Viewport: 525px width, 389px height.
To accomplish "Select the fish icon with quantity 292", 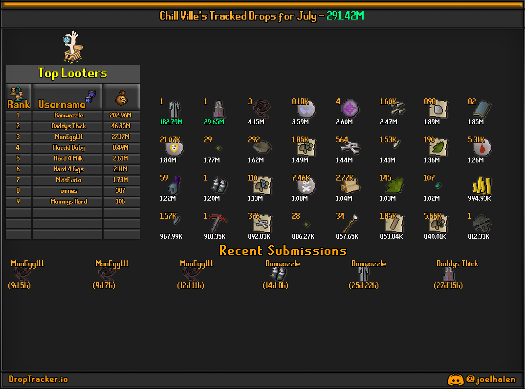I will tap(263, 147).
